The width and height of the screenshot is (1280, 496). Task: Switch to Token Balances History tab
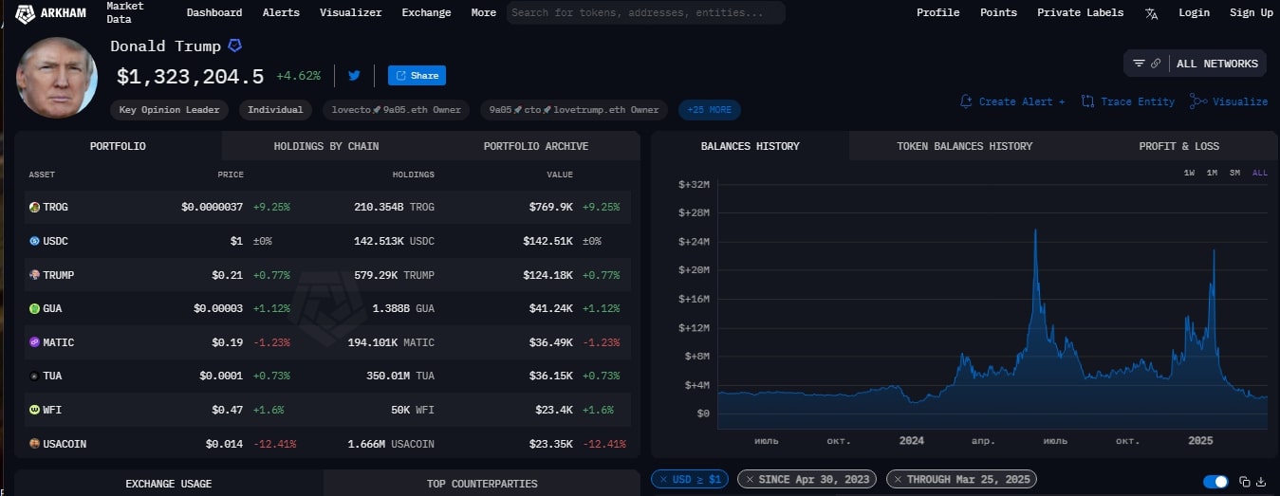pyautogui.click(x=964, y=146)
